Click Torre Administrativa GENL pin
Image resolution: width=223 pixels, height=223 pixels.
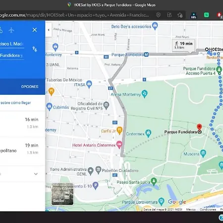91,171
